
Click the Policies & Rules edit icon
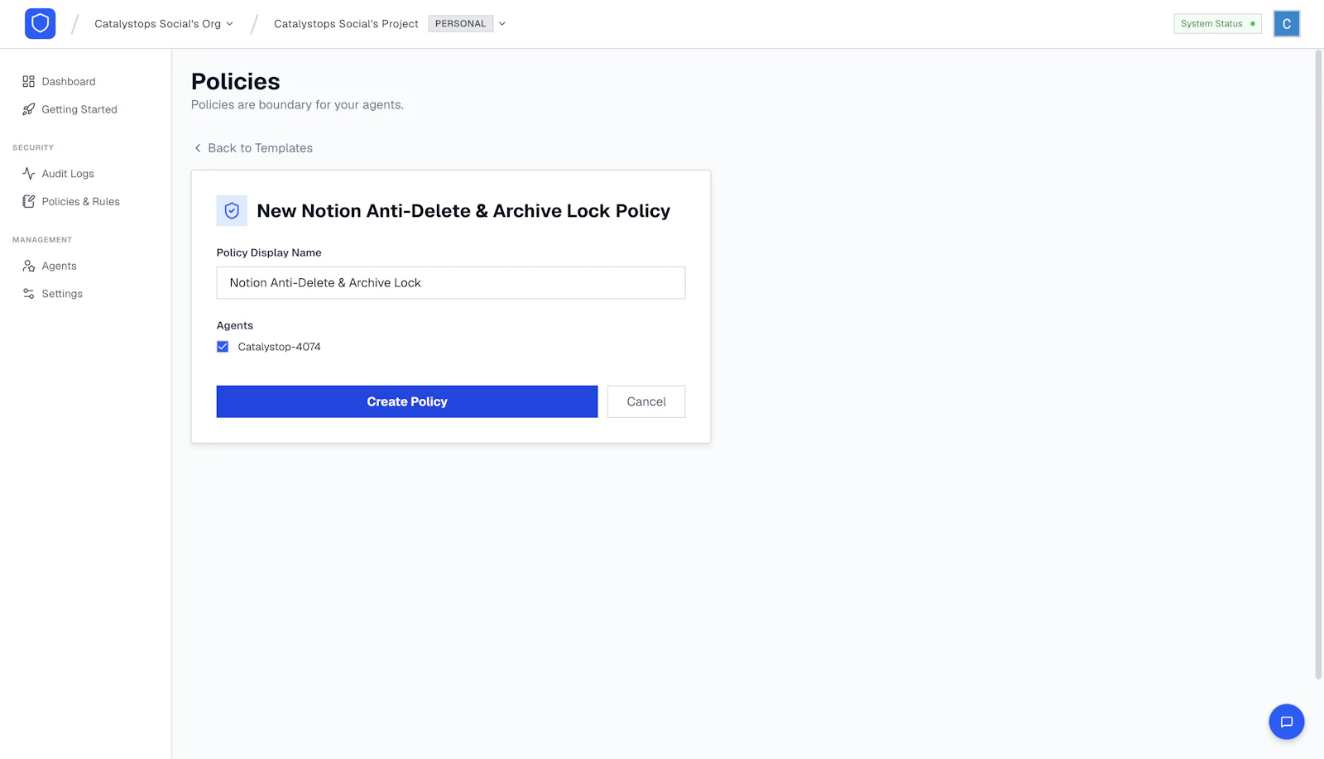pyautogui.click(x=29, y=201)
